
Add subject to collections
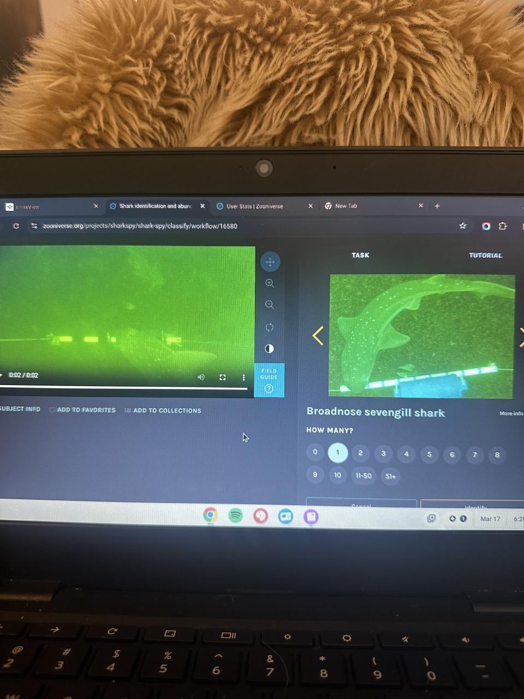[x=163, y=411]
